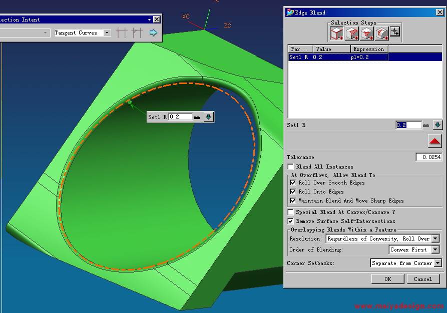Image resolution: width=447 pixels, height=313 pixels.
Task: Click the Tolerance input field
Action: point(428,157)
